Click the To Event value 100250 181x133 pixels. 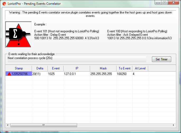coord(122,74)
